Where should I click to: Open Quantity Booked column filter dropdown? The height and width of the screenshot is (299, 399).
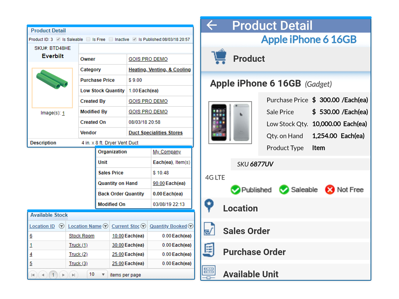coord(191,226)
